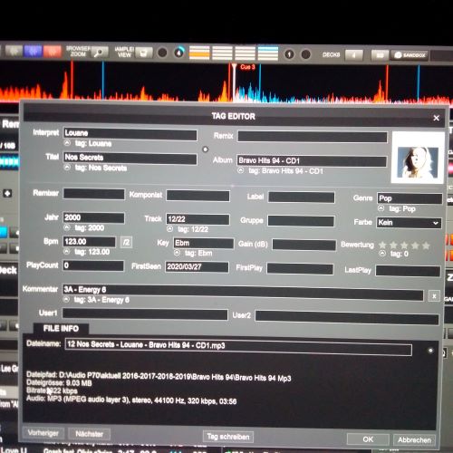Click the Genre field showing Pop

point(410,198)
